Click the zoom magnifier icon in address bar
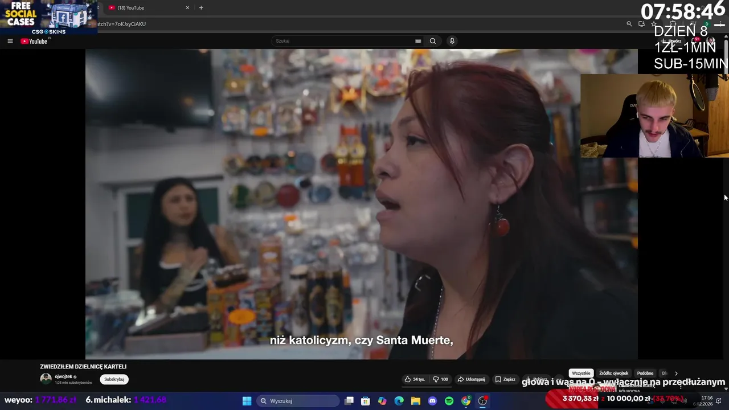Image resolution: width=729 pixels, height=410 pixels. [629, 24]
